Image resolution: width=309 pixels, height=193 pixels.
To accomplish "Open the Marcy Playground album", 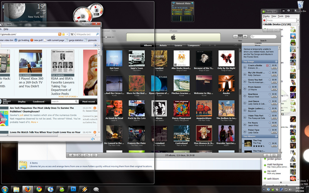I will tap(182, 108).
